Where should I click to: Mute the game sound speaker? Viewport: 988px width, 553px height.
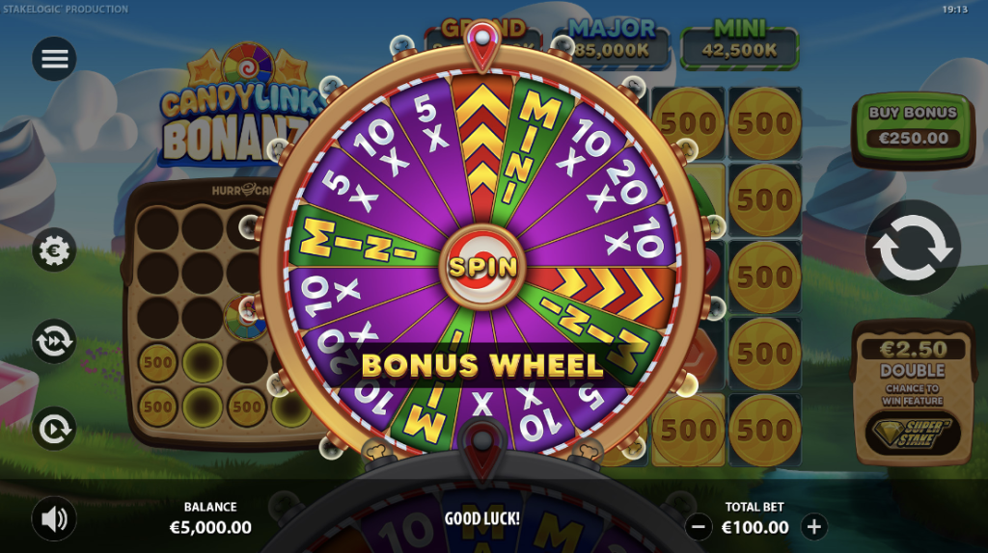[x=54, y=519]
